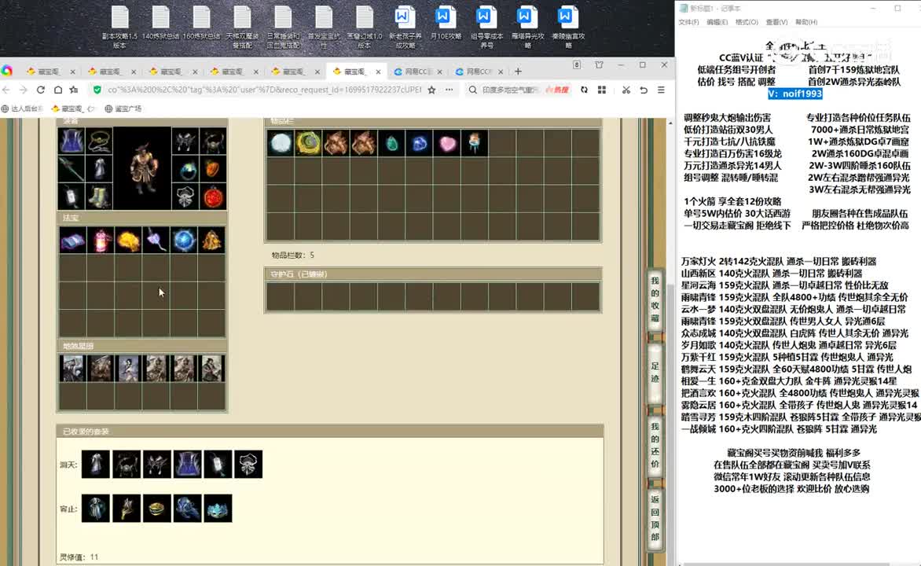Click 物品栏数: 5 label
Image resolution: width=921 pixels, height=566 pixels.
(x=292, y=255)
